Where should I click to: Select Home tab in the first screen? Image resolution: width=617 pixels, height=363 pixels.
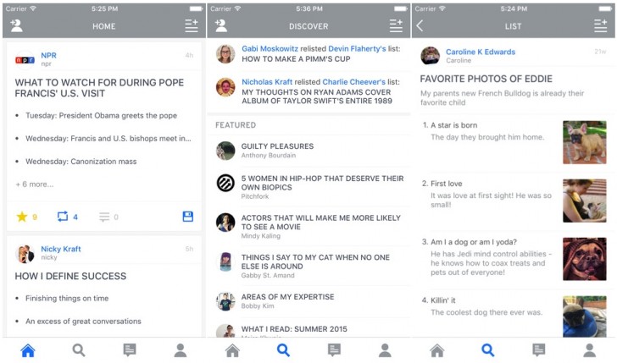pyautogui.click(x=27, y=350)
